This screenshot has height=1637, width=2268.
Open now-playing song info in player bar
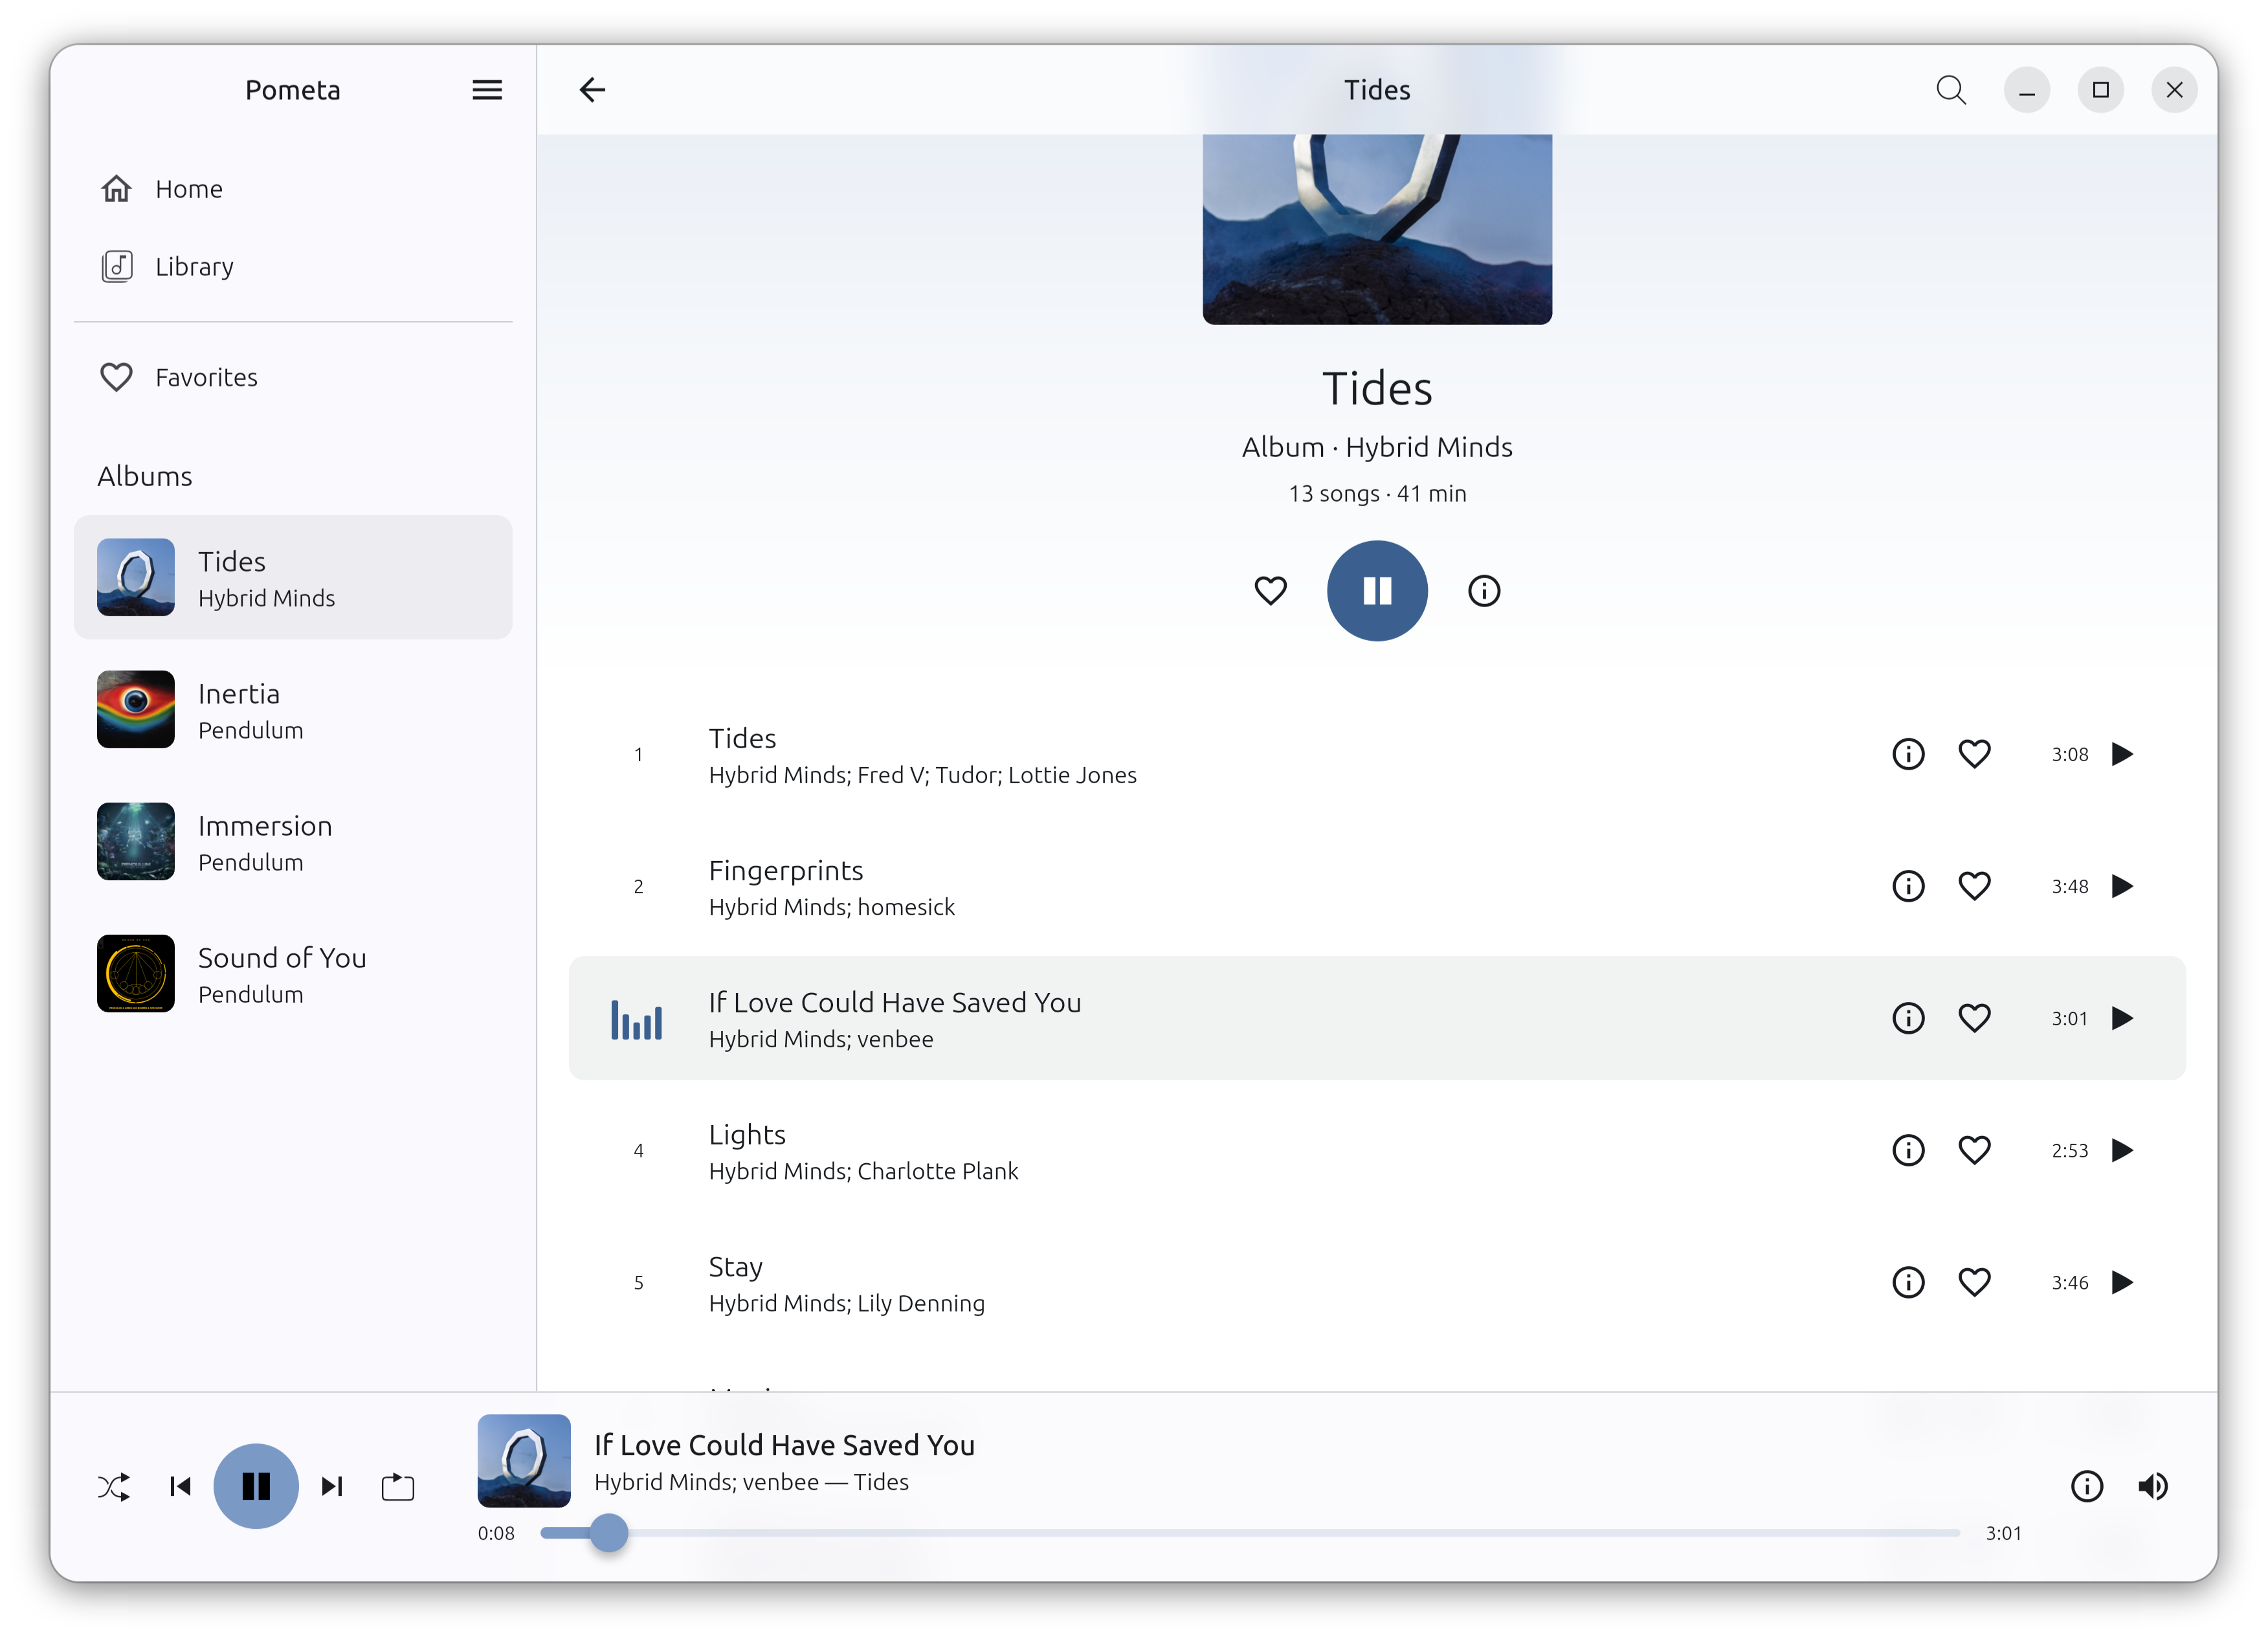2087,1487
